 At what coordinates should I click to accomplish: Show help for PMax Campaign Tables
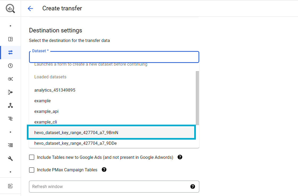pos(104,170)
